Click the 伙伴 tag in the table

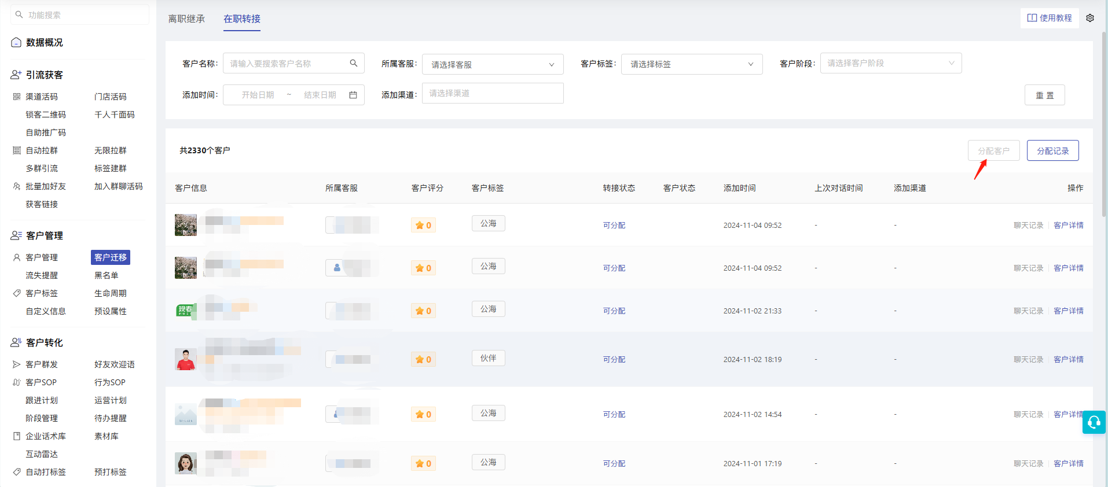tap(489, 358)
